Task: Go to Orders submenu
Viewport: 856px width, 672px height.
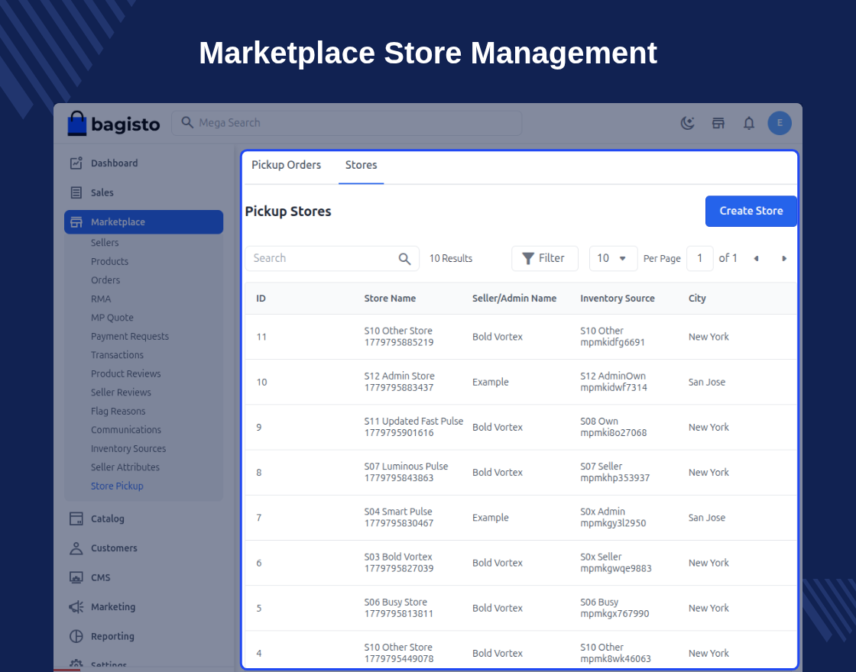Action: coord(105,279)
